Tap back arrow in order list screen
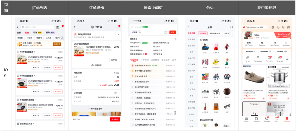This screenshot has width=296, height=131. [18, 27]
